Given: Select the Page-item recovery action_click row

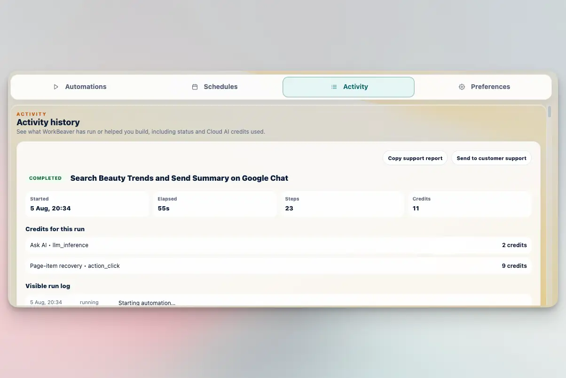Looking at the screenshot, I should click(278, 266).
